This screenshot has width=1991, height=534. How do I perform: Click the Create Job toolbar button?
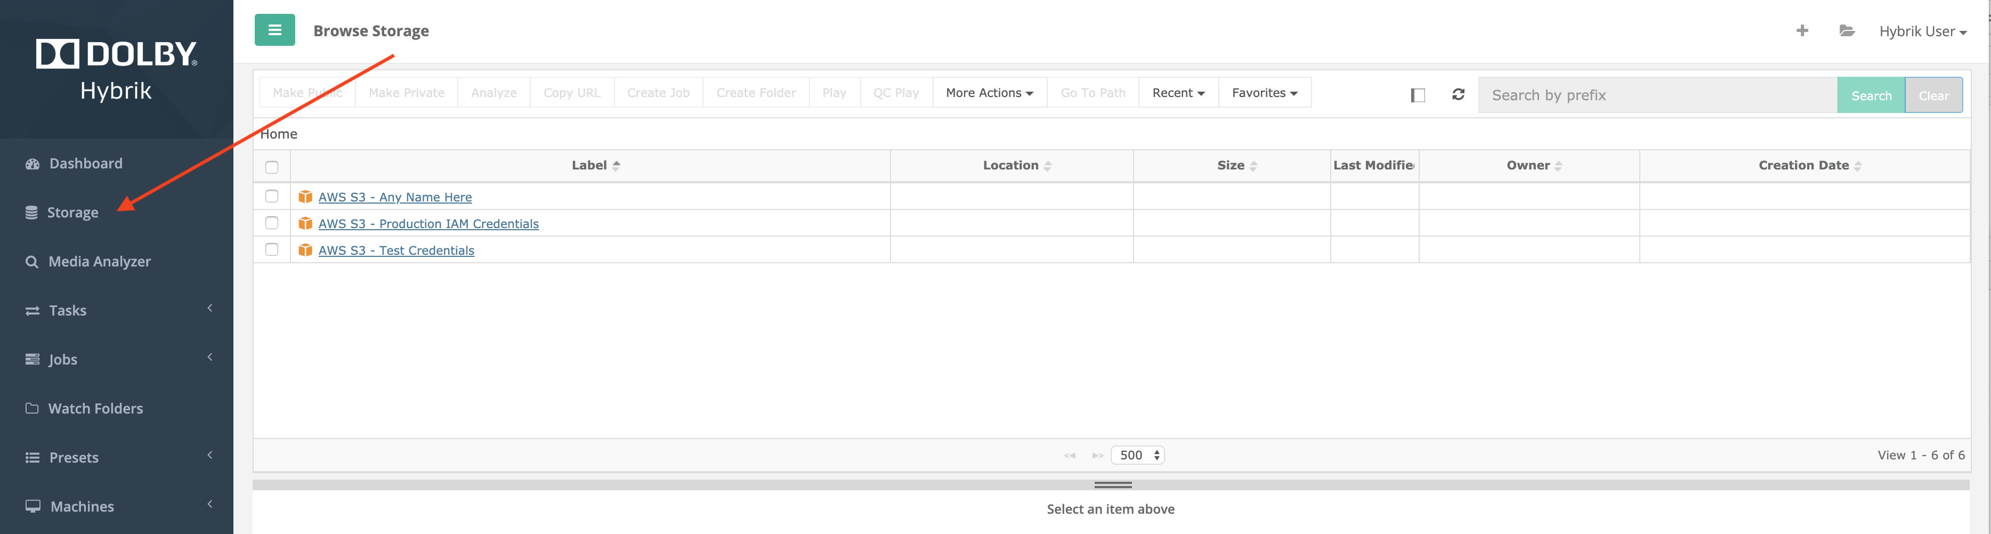pos(659,93)
